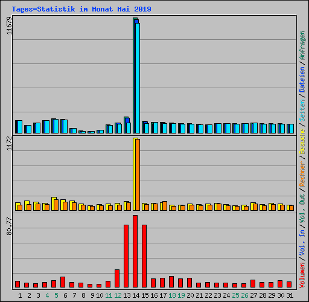Click the green x-axis day label 4
The height and width of the screenshot is (302, 309).
tap(47, 295)
